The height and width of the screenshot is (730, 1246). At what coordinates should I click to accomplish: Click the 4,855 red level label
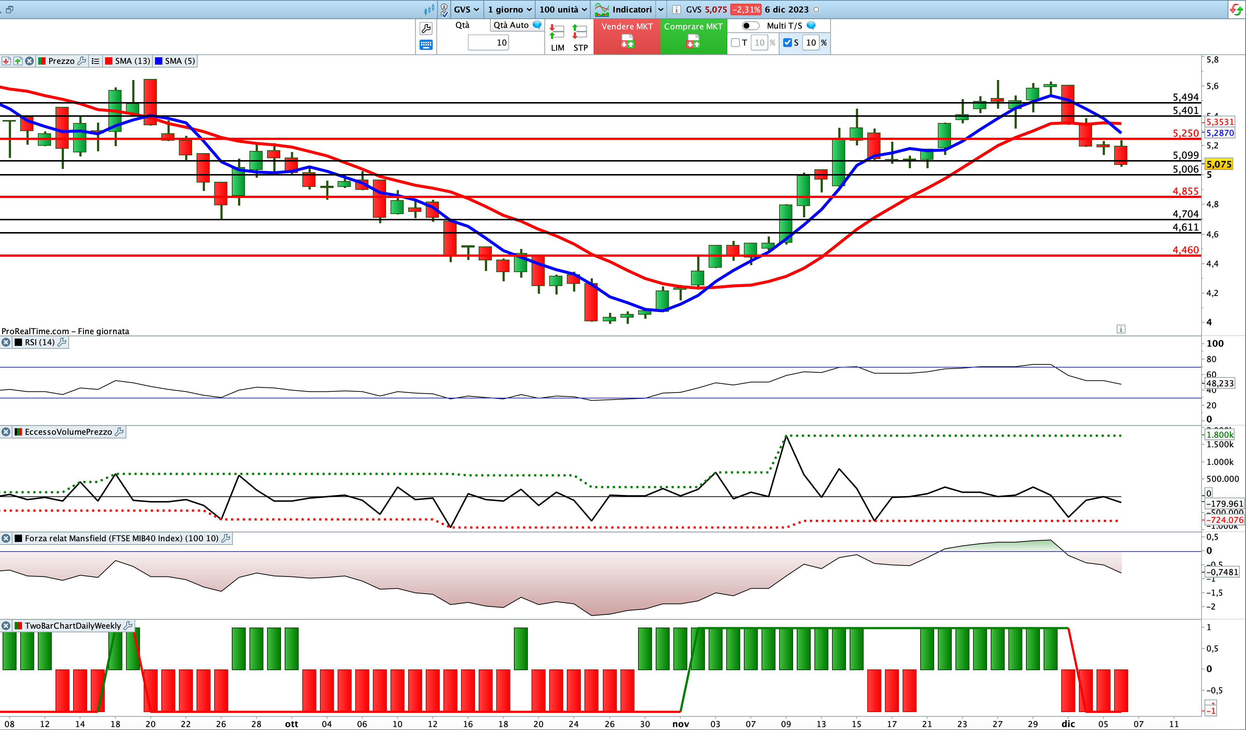pos(1185,191)
